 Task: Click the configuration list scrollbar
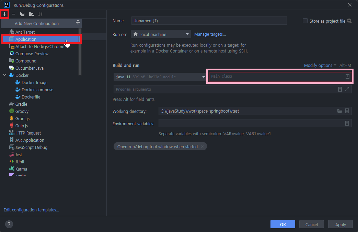pyautogui.click(x=80, y=52)
